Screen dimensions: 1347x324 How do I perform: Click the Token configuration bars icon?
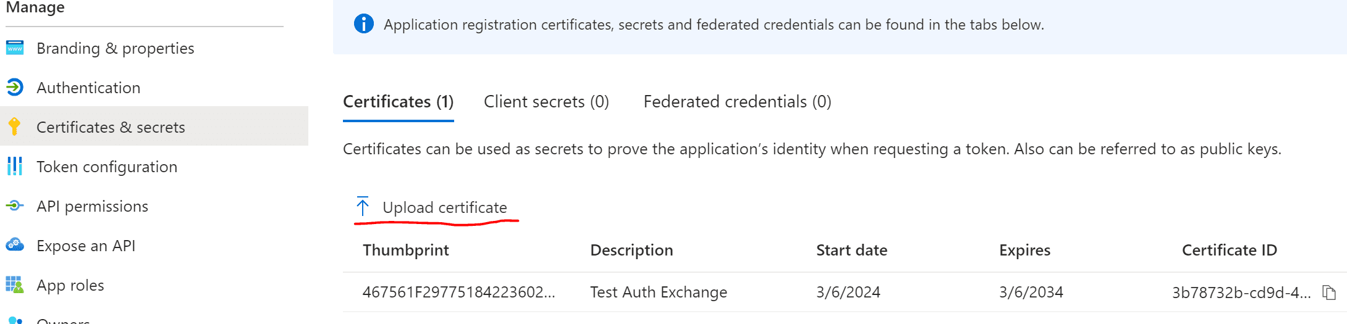click(15, 166)
